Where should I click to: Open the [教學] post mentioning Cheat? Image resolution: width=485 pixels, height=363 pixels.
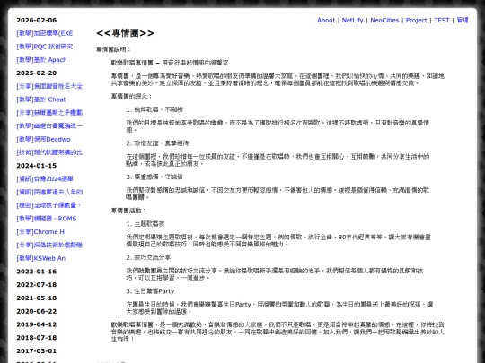41,99
